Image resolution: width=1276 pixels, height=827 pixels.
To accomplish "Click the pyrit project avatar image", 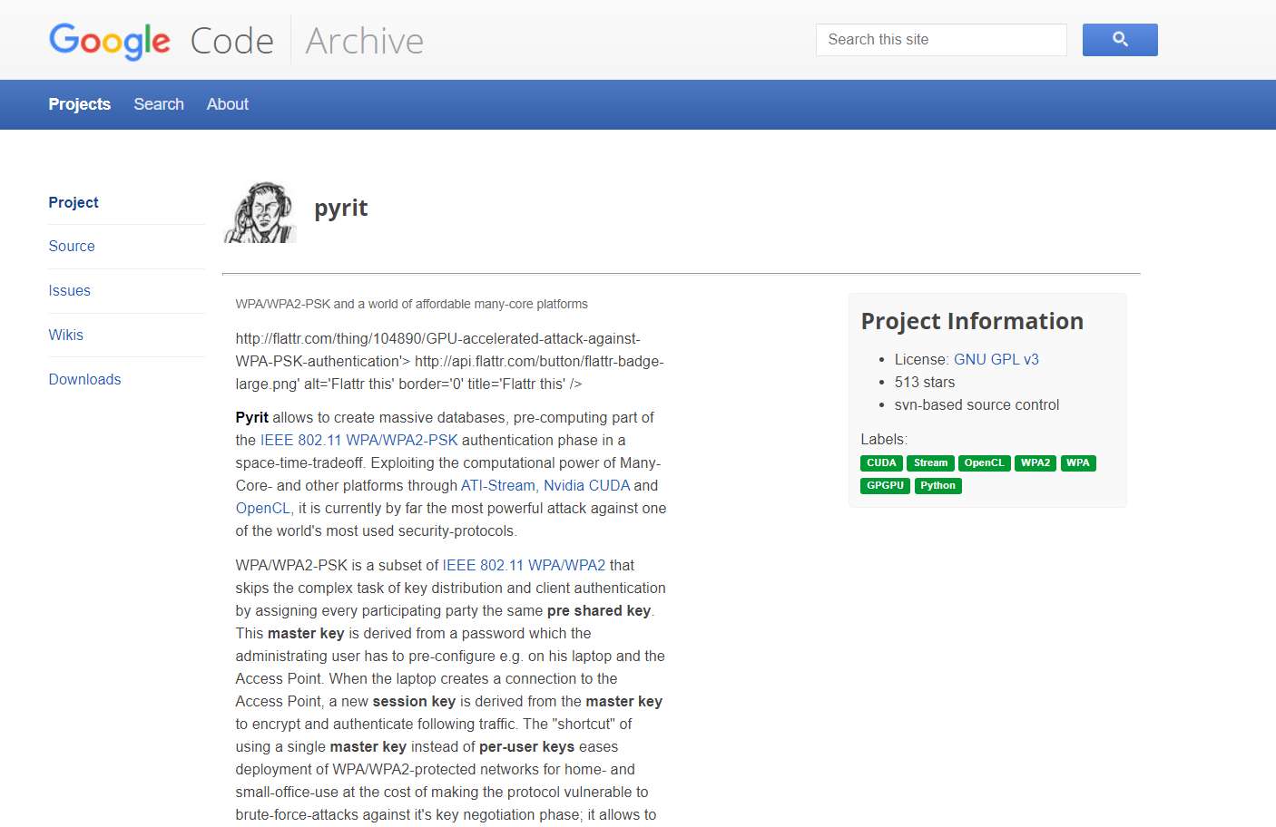I will pos(260,212).
